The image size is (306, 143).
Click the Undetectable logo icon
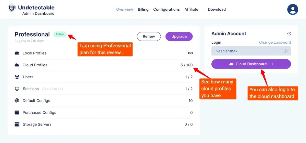tap(11, 8)
